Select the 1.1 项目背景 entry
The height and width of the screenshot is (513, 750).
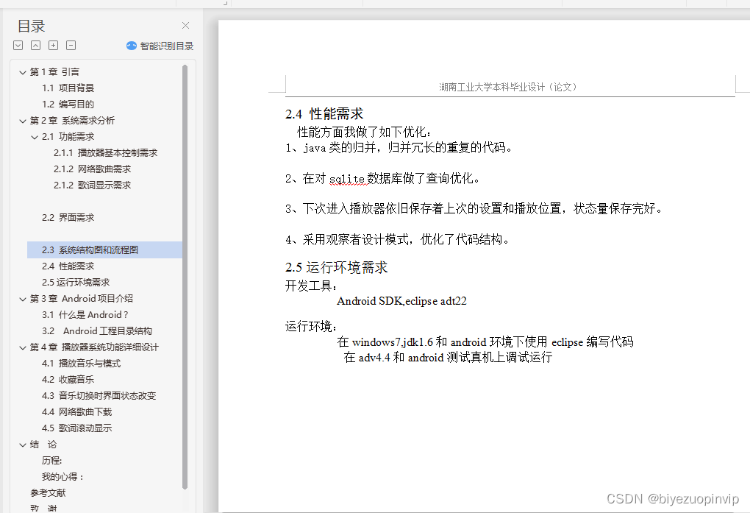click(x=67, y=88)
